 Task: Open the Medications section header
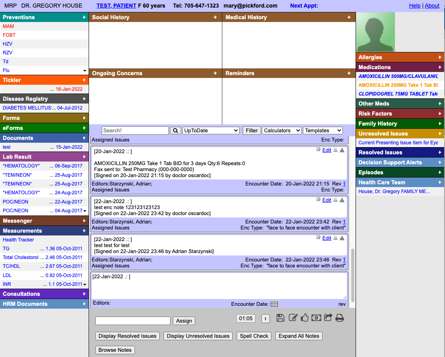pyautogui.click(x=374, y=67)
